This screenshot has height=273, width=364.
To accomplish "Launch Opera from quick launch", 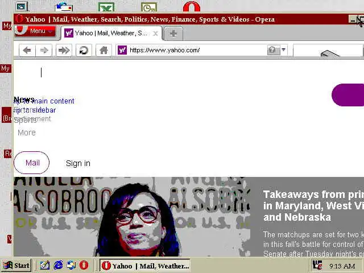I will (84, 265).
